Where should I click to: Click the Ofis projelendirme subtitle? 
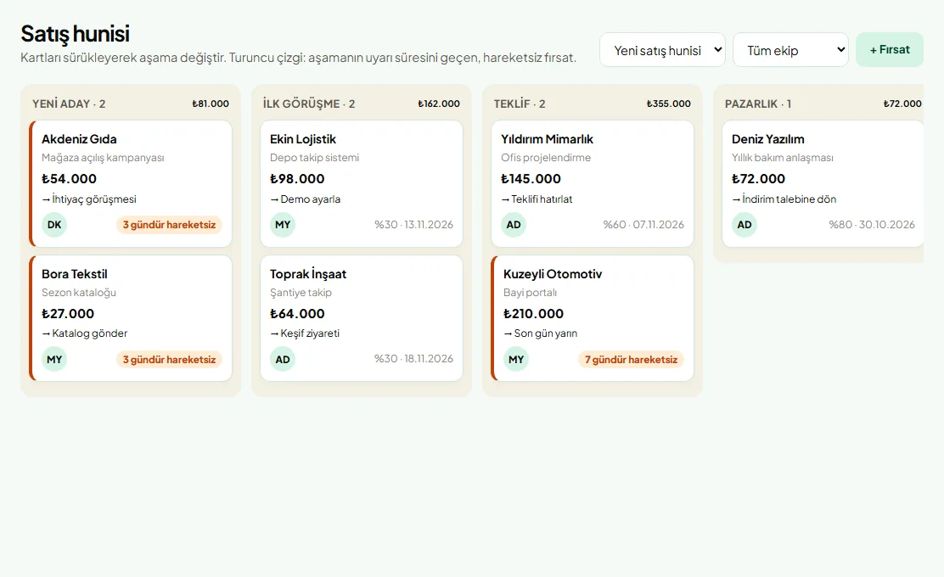tap(546, 158)
